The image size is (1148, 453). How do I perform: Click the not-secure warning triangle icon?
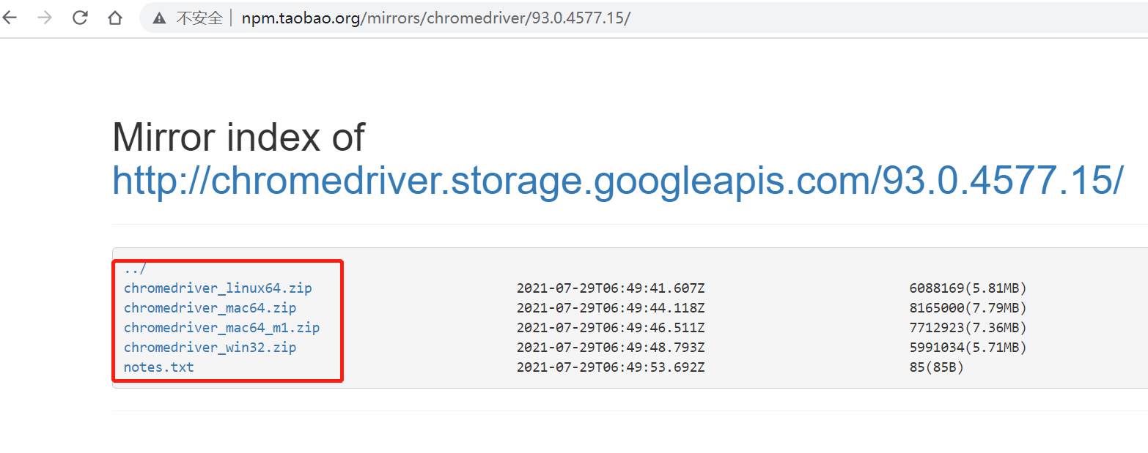(x=159, y=19)
